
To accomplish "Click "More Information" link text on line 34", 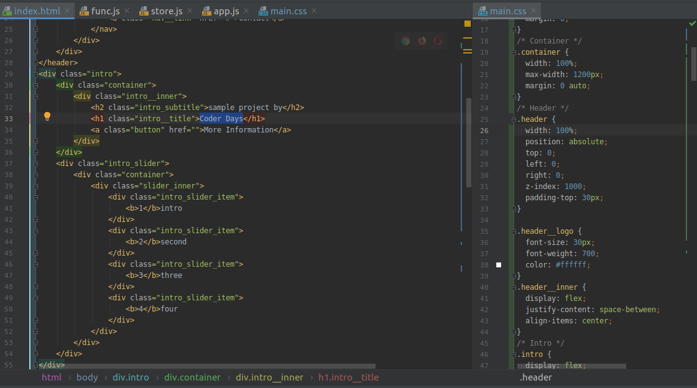I will coord(239,130).
